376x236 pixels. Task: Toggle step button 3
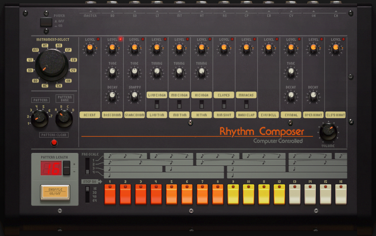tap(141, 194)
